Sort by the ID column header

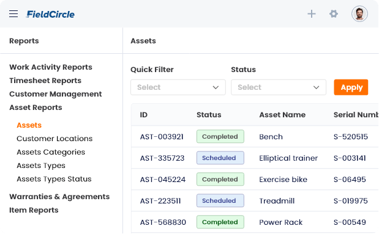(143, 115)
